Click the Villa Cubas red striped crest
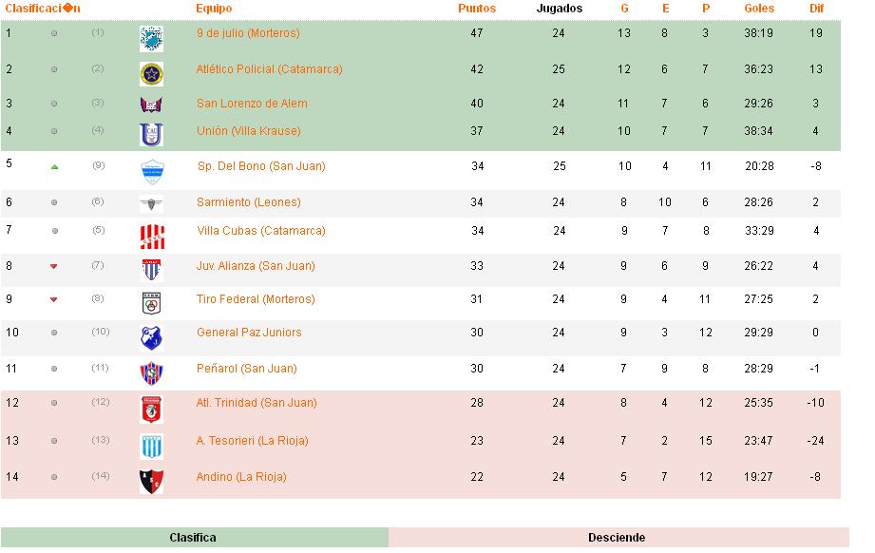Viewport: 875px width, 553px height. tap(151, 235)
